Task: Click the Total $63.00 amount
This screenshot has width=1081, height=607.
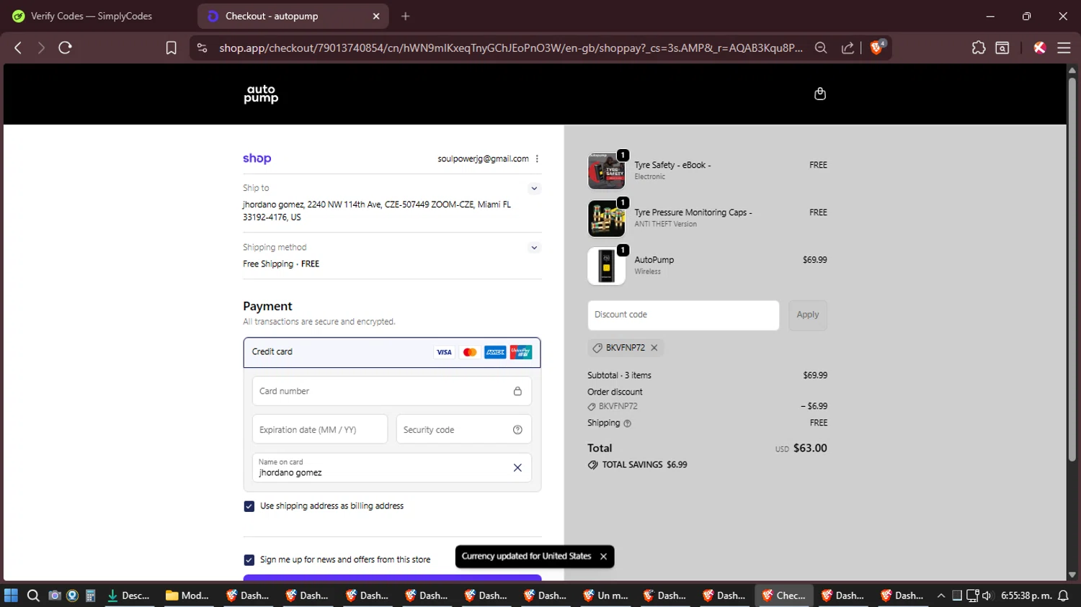Action: click(x=810, y=448)
